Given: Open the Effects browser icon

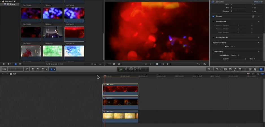Looking at the screenshot, I should 225,69.
